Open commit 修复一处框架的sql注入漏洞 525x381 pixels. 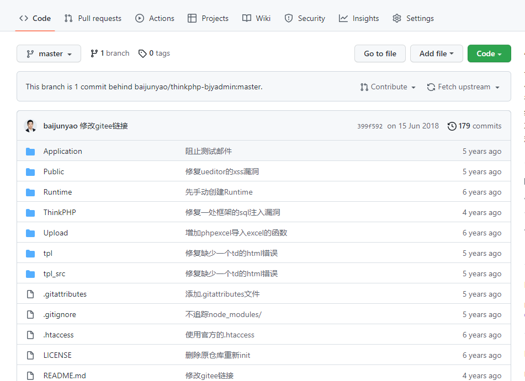[233, 212]
